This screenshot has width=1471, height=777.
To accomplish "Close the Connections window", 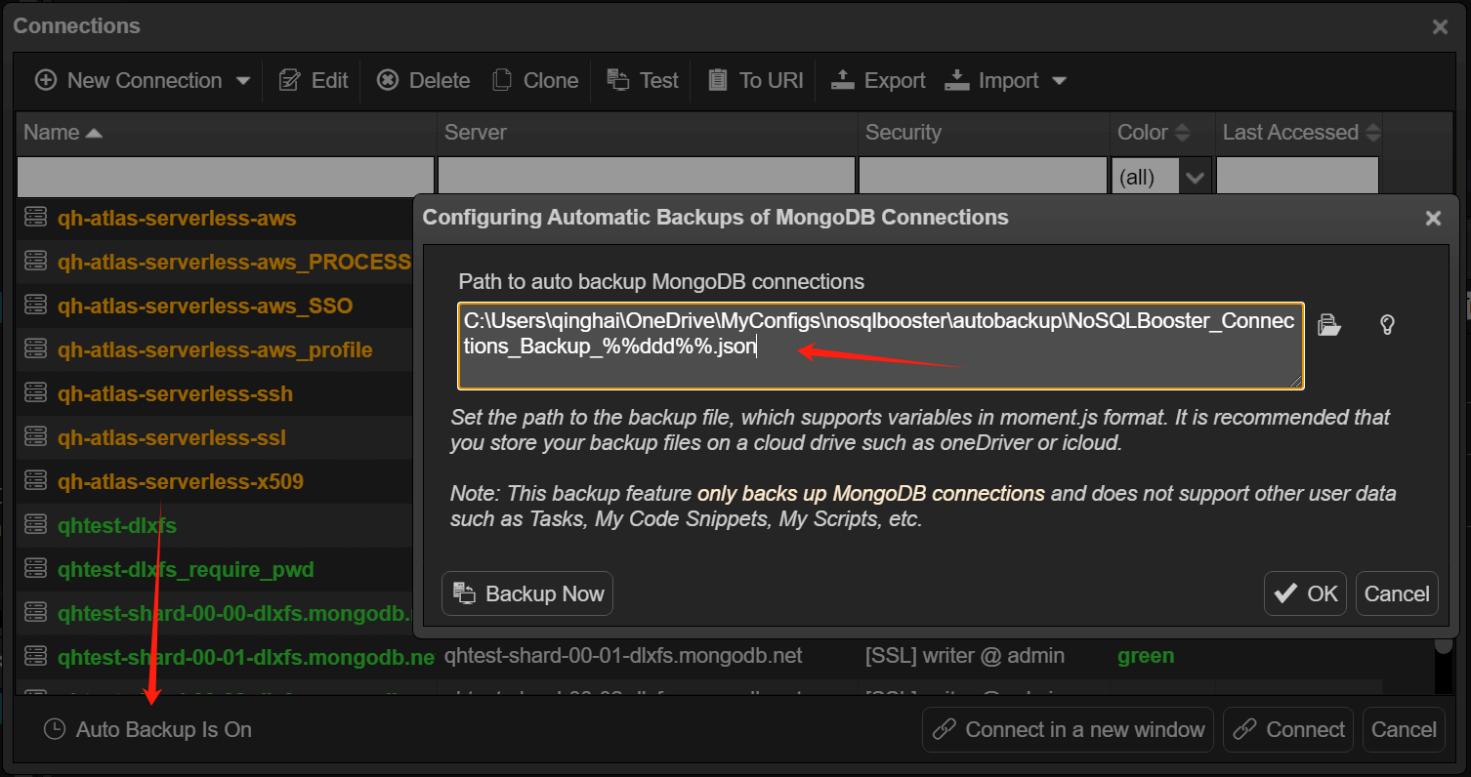I will tap(1440, 27).
